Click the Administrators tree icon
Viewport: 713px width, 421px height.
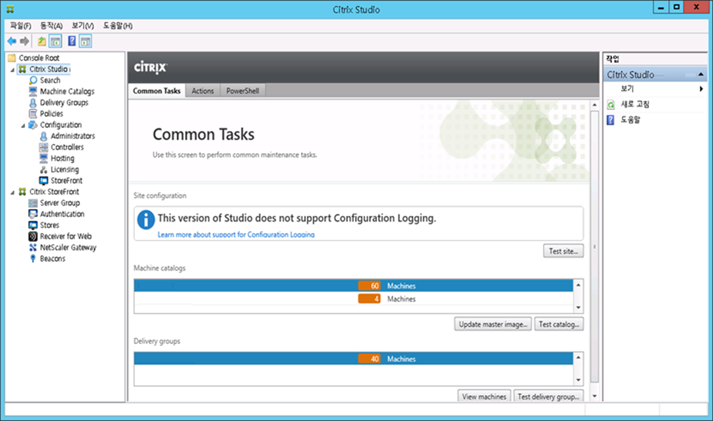[x=44, y=136]
